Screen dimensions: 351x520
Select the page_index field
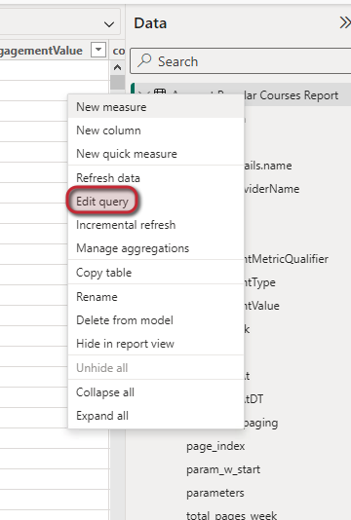tap(215, 446)
